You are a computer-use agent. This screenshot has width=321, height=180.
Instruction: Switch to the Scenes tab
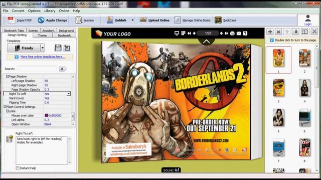pyautogui.click(x=33, y=30)
